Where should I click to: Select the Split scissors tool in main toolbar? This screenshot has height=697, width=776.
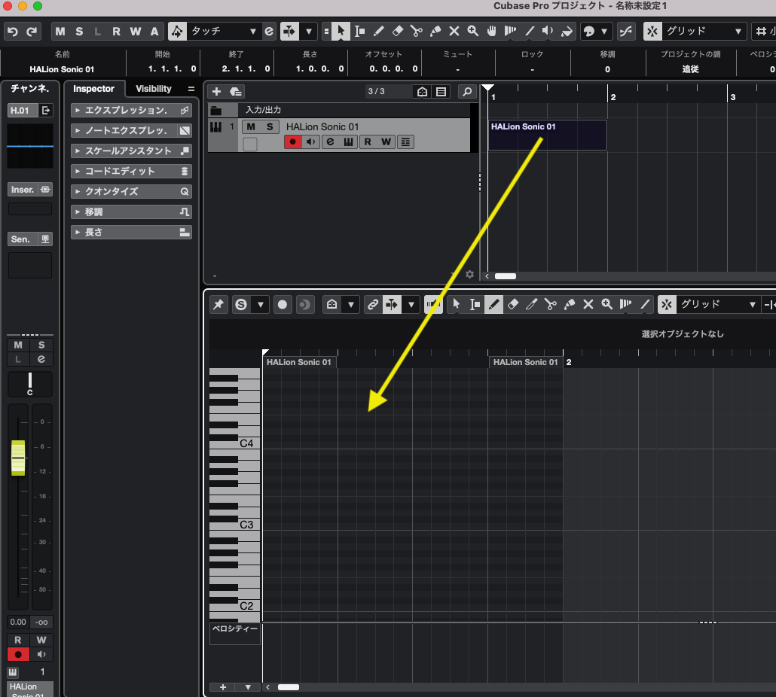pyautogui.click(x=416, y=32)
